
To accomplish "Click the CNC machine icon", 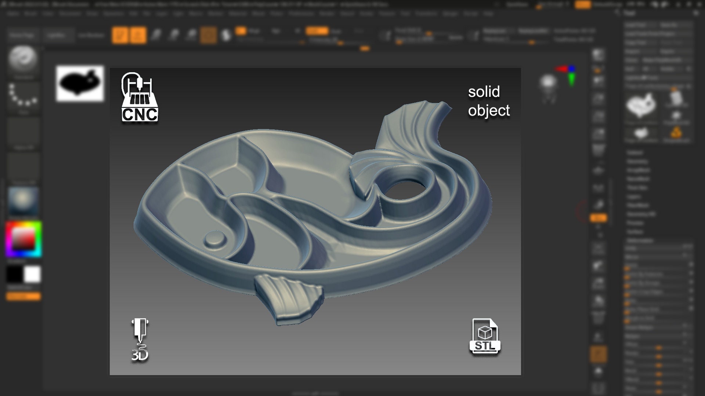I will pos(140,97).
